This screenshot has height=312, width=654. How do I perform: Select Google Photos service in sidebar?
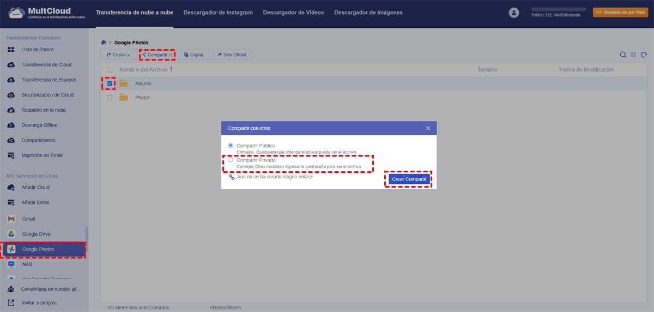[x=43, y=249]
